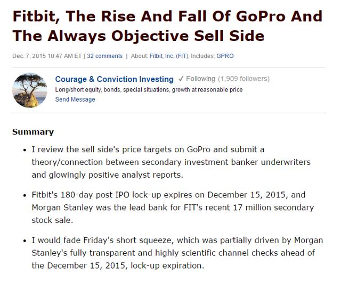341x283 pixels.
Task: Open the GPRO ticker link
Action: click(x=225, y=56)
